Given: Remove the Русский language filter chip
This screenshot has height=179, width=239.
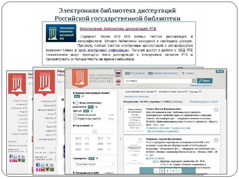Looking at the screenshot, I should tap(200, 91).
